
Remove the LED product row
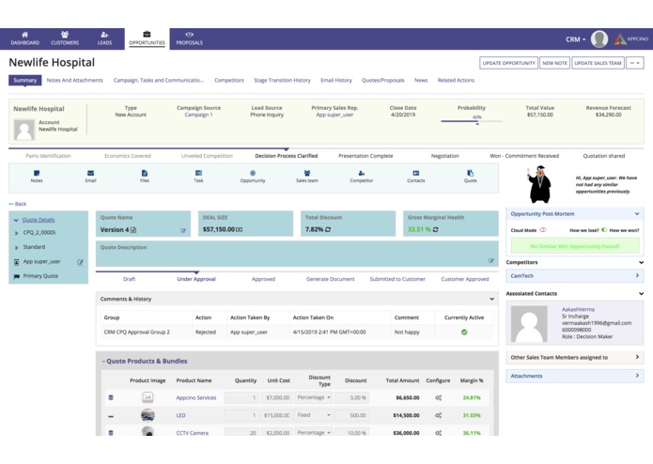point(111,416)
